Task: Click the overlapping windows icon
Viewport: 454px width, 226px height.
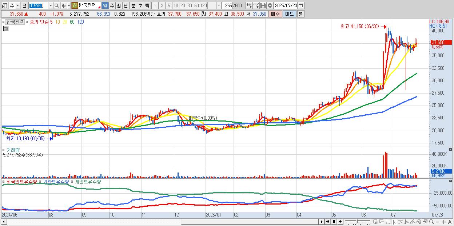Action: click(382, 222)
